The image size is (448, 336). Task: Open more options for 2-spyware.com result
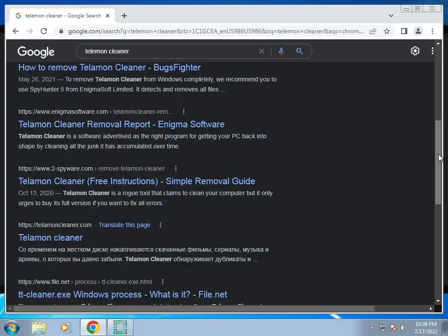176,168
